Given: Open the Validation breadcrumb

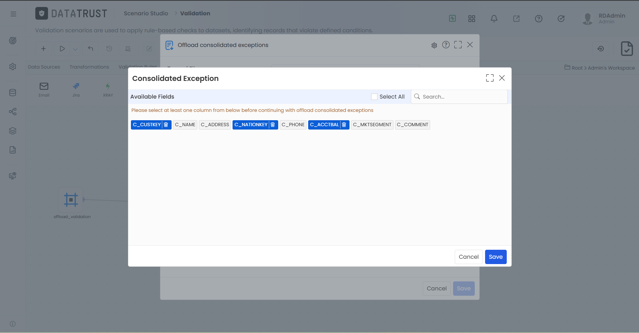Looking at the screenshot, I should coord(195,13).
